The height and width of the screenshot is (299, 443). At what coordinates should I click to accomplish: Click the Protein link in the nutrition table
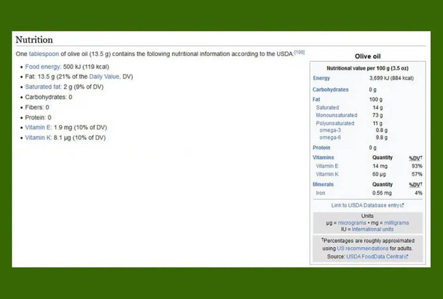click(321, 148)
